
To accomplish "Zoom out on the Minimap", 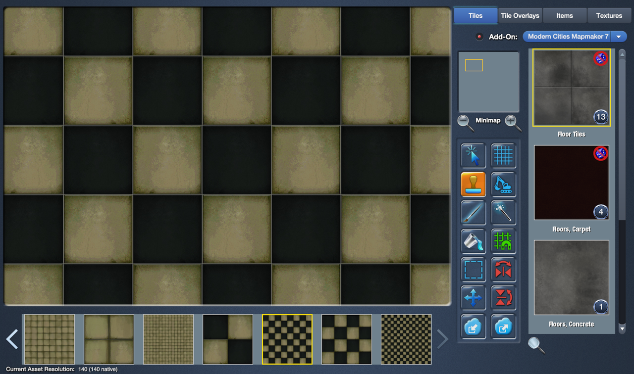I will tap(465, 120).
